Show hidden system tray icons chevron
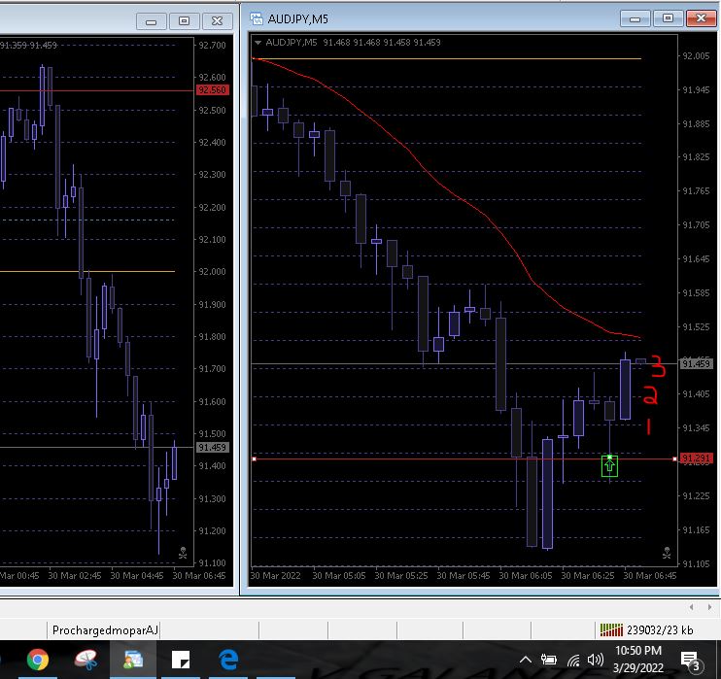 tap(526, 661)
